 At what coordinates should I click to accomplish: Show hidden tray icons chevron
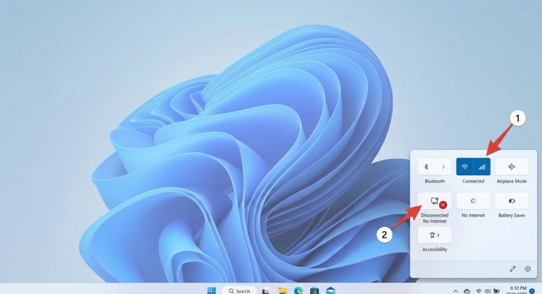[455, 291]
